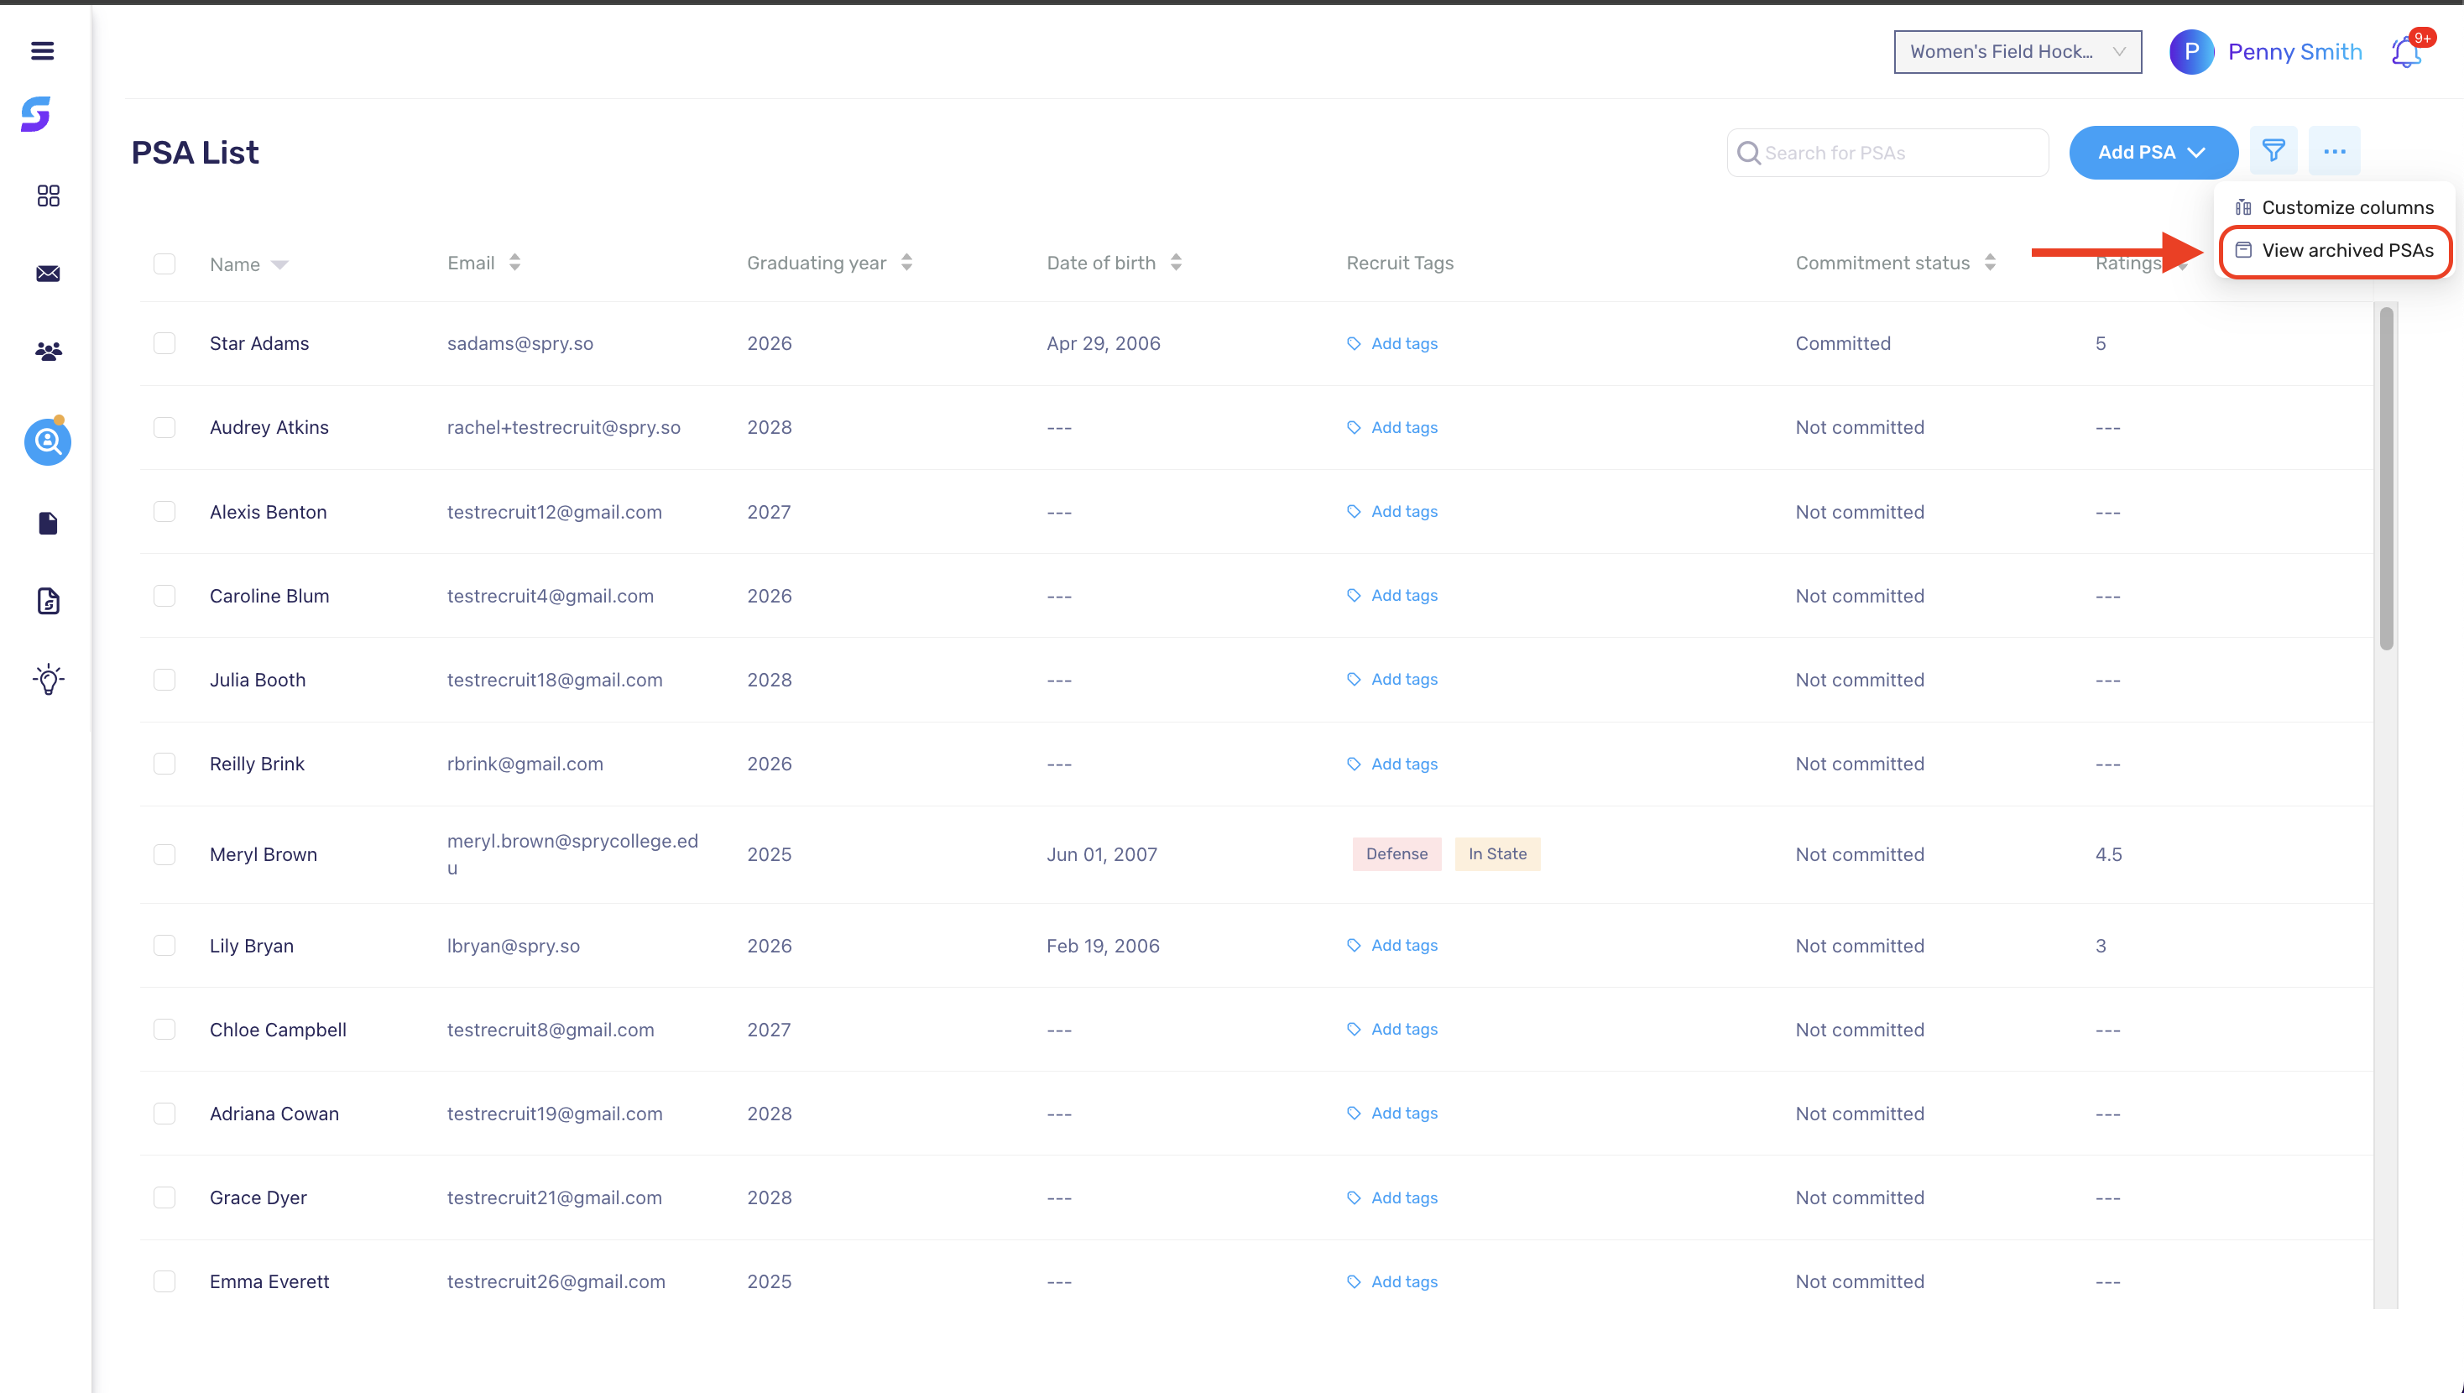Click Add tags icon for Star Adams

pyautogui.click(x=1354, y=343)
